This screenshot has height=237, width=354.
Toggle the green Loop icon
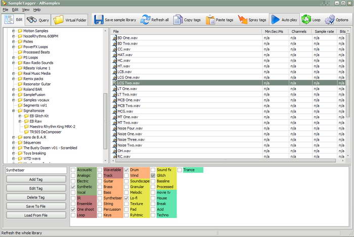point(306,20)
